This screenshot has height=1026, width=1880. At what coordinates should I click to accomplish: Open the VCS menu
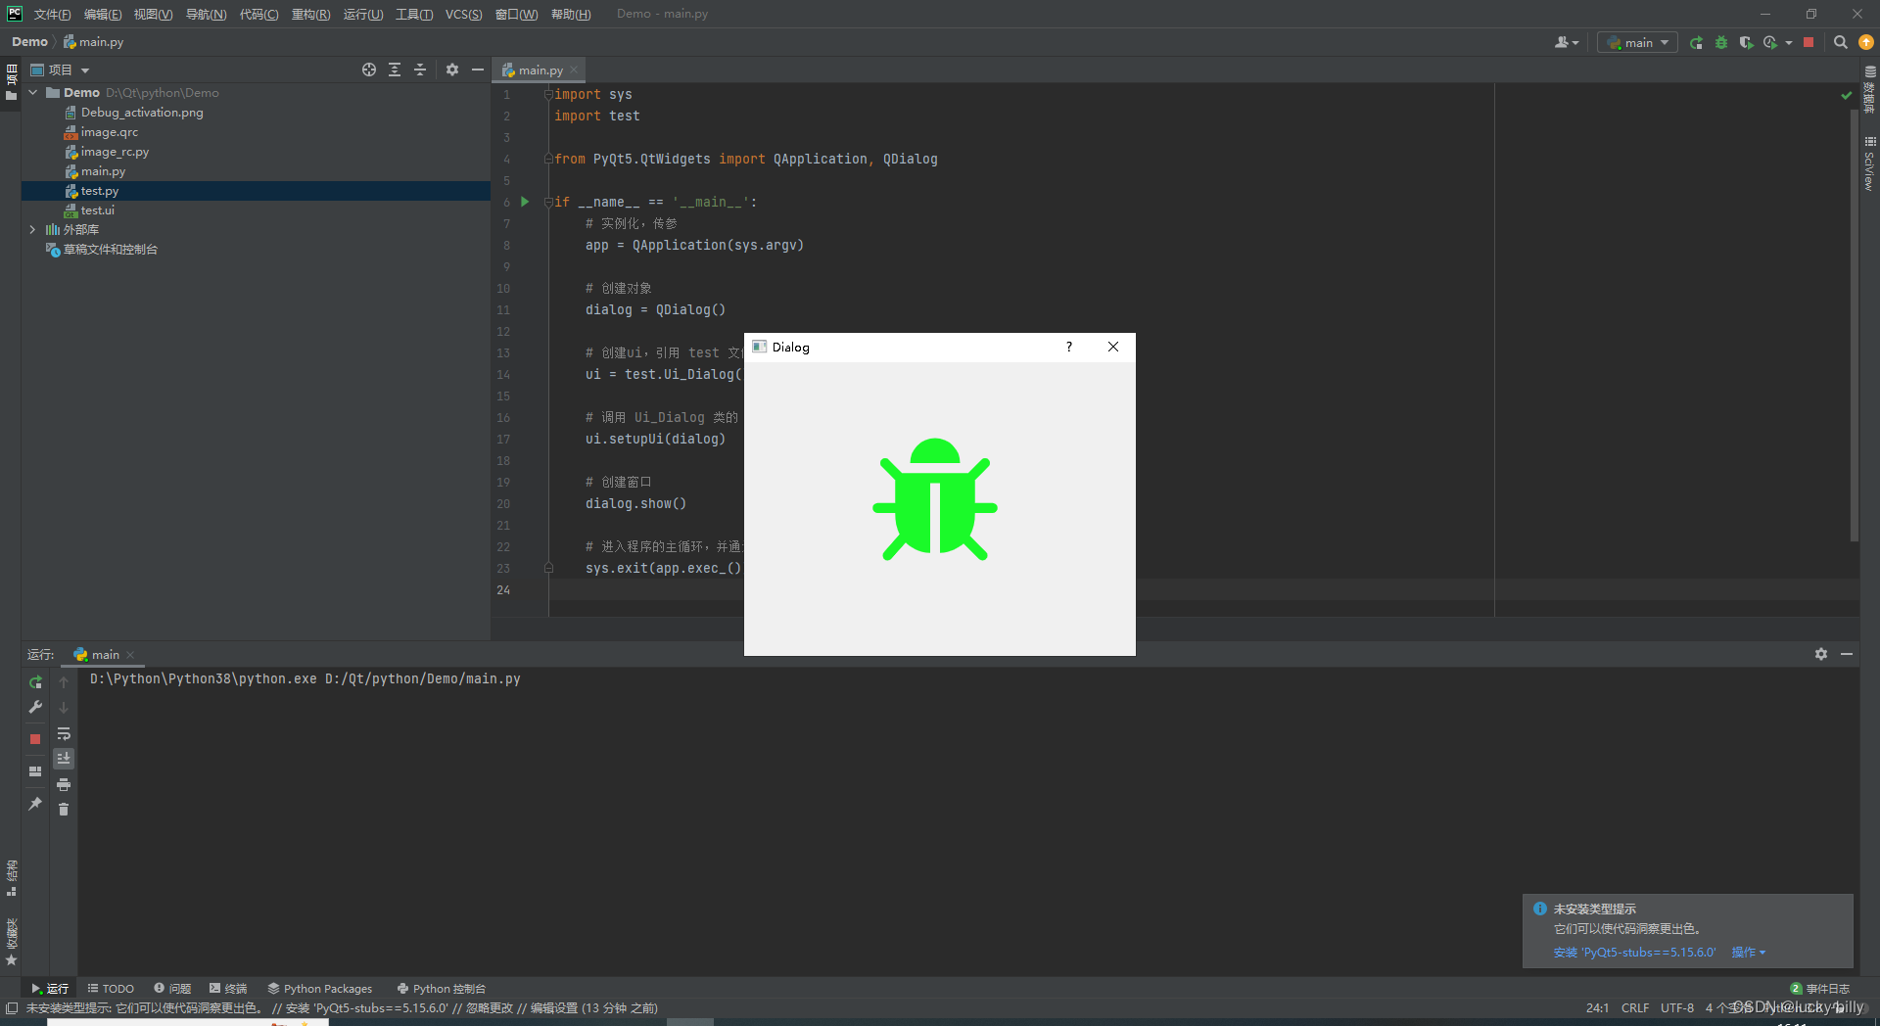click(x=463, y=14)
